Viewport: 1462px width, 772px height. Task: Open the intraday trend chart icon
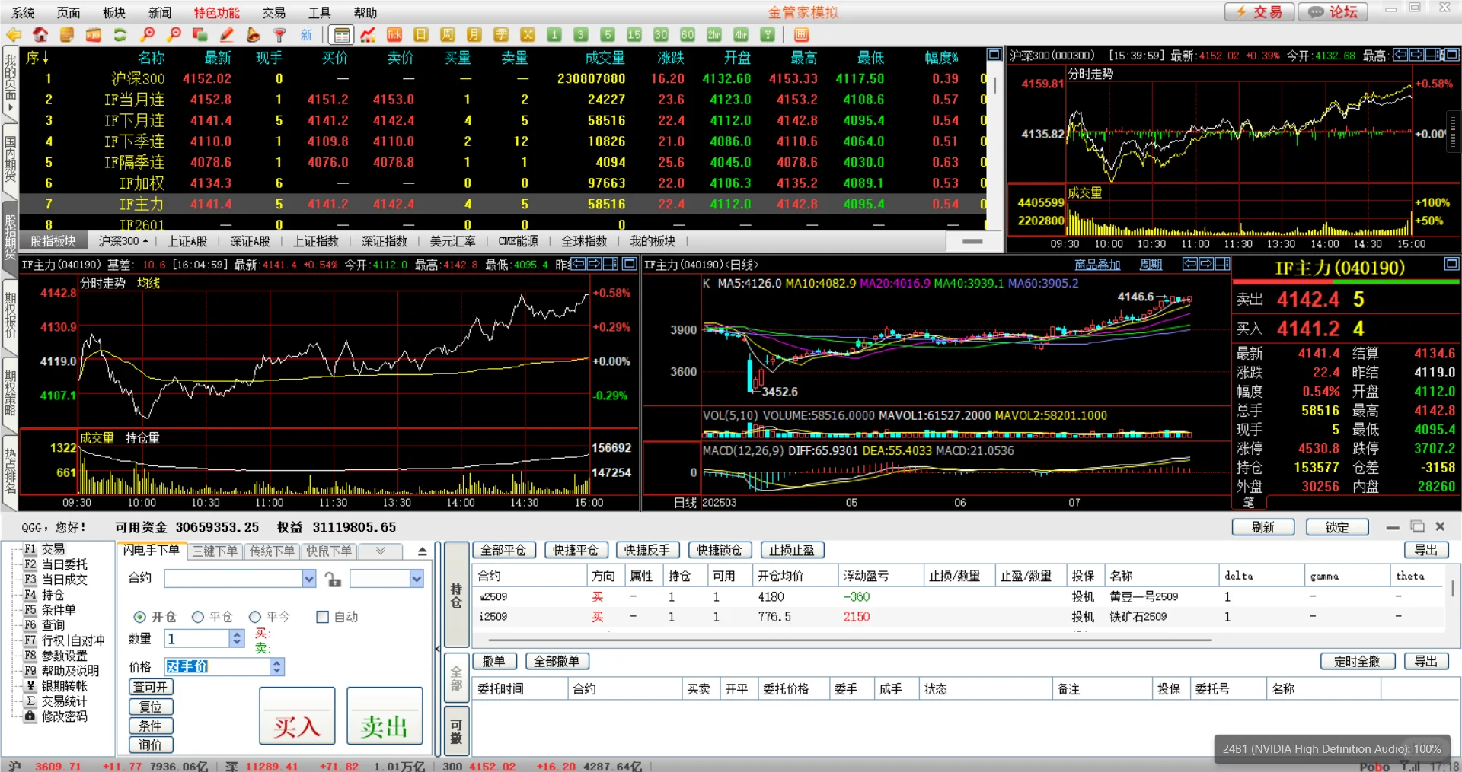coord(369,35)
